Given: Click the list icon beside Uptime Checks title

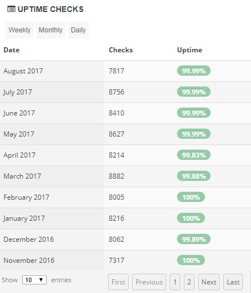Looking at the screenshot, I should pos(11,9).
